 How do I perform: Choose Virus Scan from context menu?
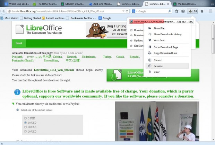coord(167,40)
